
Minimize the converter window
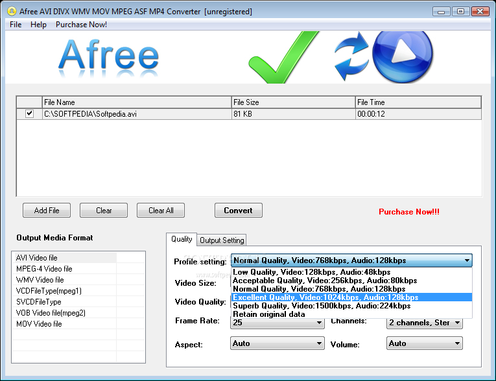coord(442,12)
